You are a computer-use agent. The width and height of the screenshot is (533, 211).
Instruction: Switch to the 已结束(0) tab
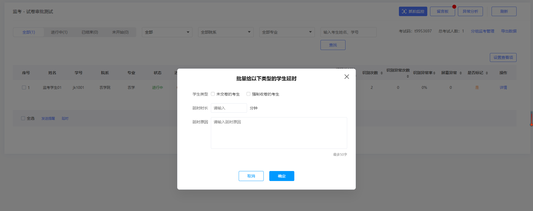[90, 32]
